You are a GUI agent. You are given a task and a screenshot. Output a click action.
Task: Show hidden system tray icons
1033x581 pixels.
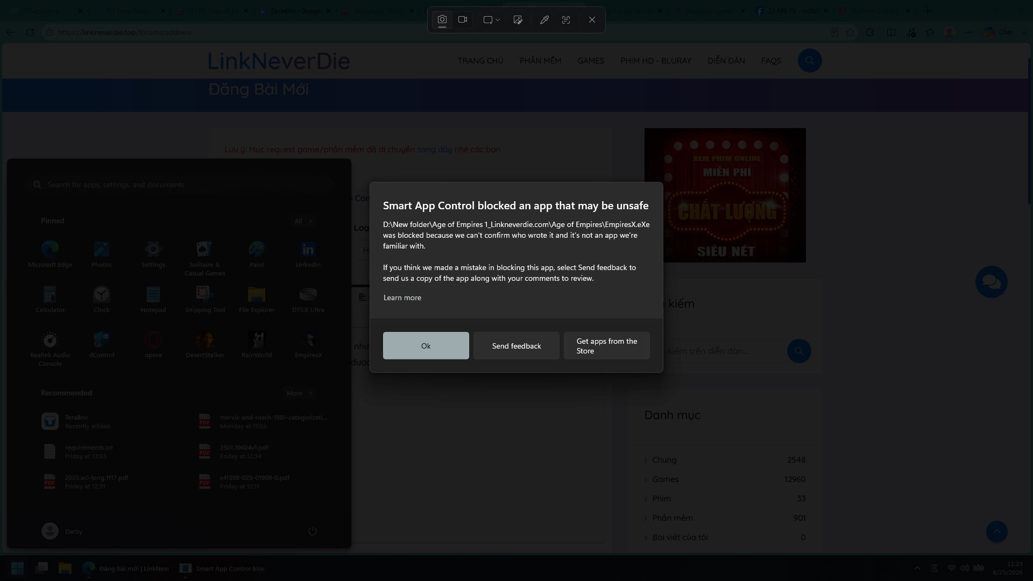pos(917,568)
